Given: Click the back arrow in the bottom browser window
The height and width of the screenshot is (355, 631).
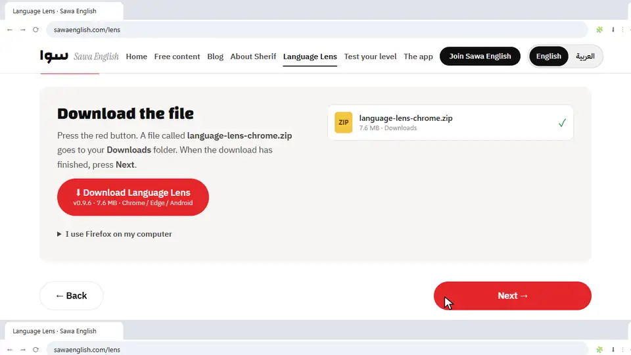Looking at the screenshot, I should (10, 350).
